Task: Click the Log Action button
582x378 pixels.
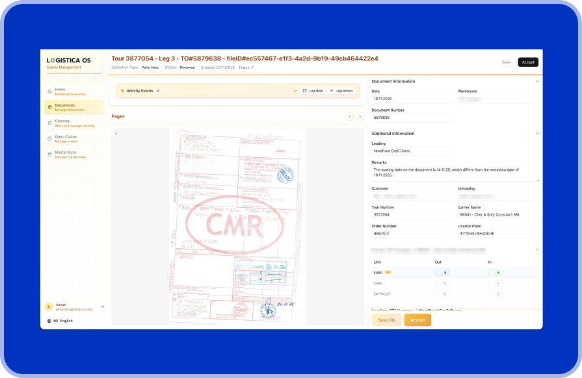Action: point(341,91)
